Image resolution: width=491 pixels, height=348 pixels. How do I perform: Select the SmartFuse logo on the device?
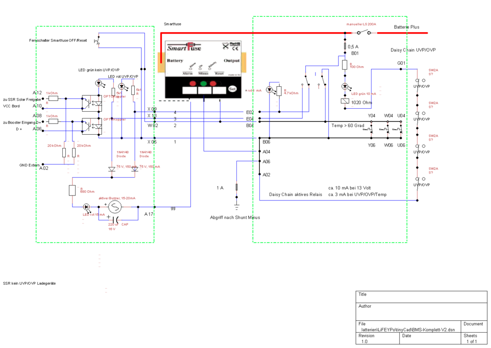click(x=184, y=47)
